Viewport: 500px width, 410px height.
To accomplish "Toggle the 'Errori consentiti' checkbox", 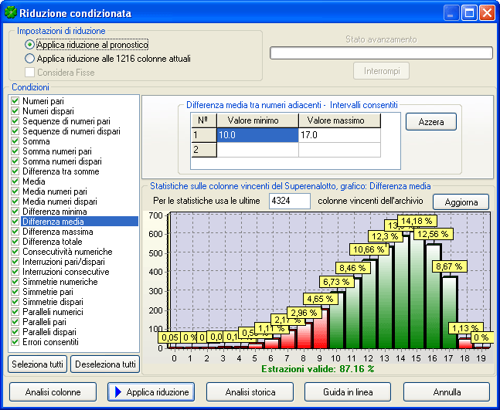I will (15, 342).
